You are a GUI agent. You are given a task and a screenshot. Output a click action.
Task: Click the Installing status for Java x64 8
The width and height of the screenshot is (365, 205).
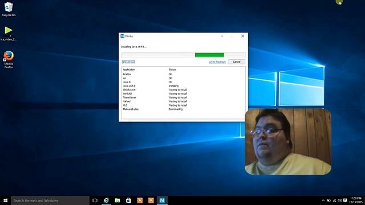click(173, 86)
